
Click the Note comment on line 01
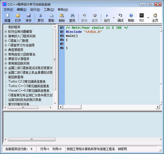point(97,28)
